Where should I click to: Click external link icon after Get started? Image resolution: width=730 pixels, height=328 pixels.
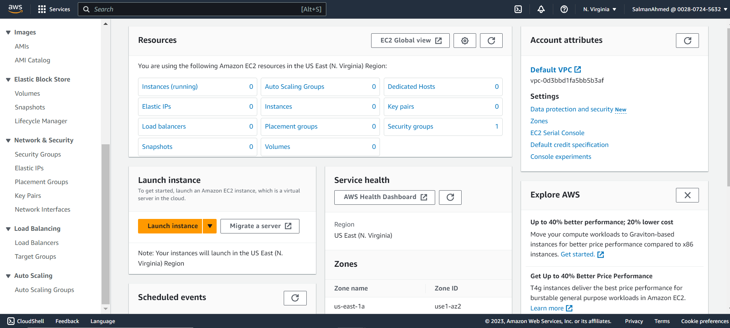(601, 255)
